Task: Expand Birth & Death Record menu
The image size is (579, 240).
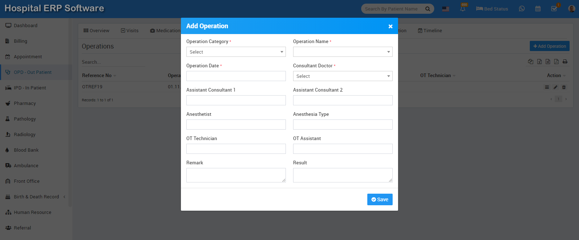Action: click(x=35, y=197)
